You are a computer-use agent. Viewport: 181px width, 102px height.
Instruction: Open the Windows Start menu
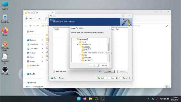pyautogui.click(x=79, y=99)
